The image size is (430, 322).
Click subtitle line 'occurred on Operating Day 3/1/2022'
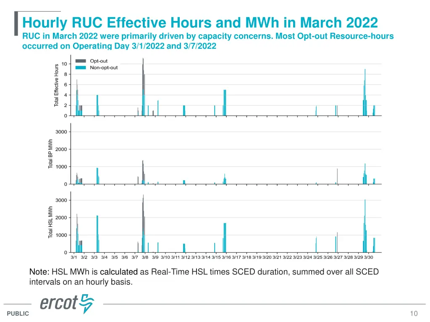point(119,46)
